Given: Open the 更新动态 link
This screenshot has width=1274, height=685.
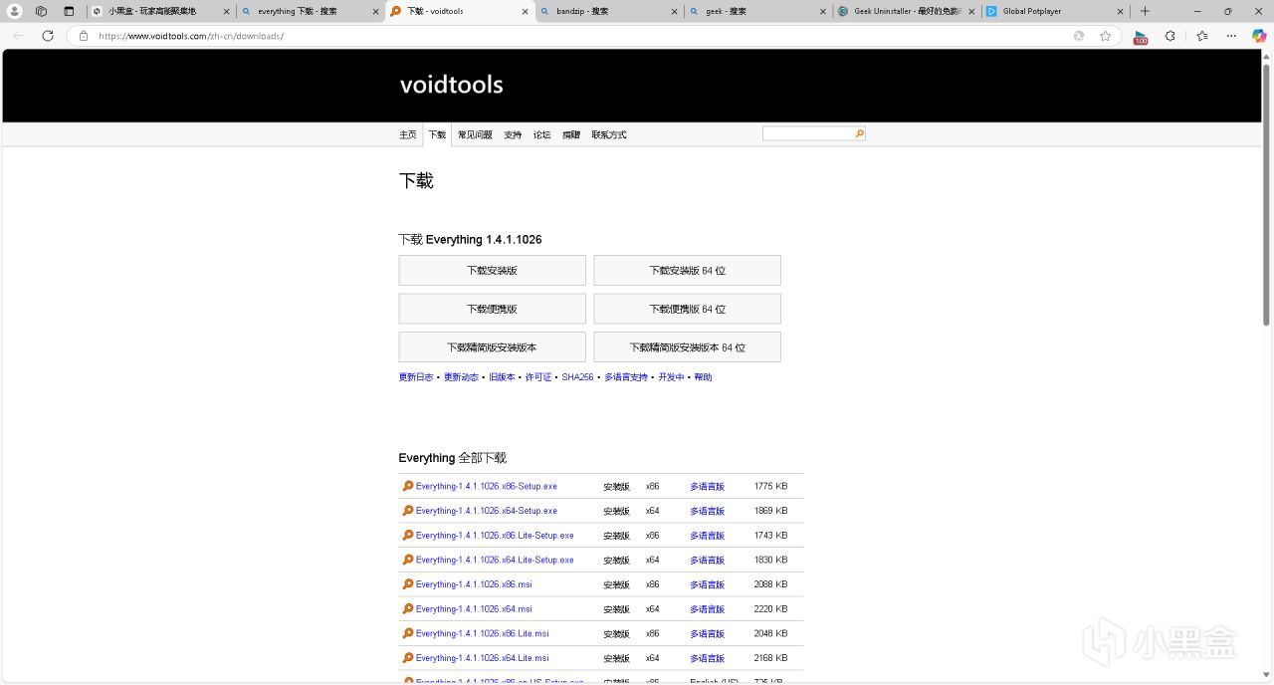Looking at the screenshot, I should (x=461, y=377).
